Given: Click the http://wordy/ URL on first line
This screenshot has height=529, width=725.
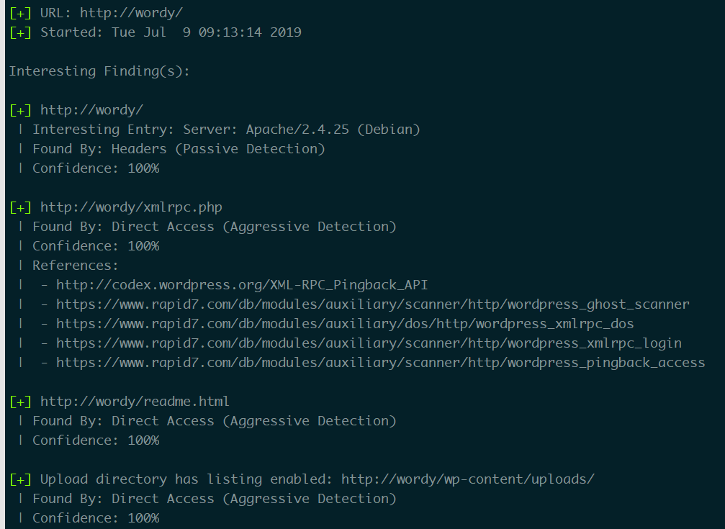Looking at the screenshot, I should pyautogui.click(x=131, y=13).
